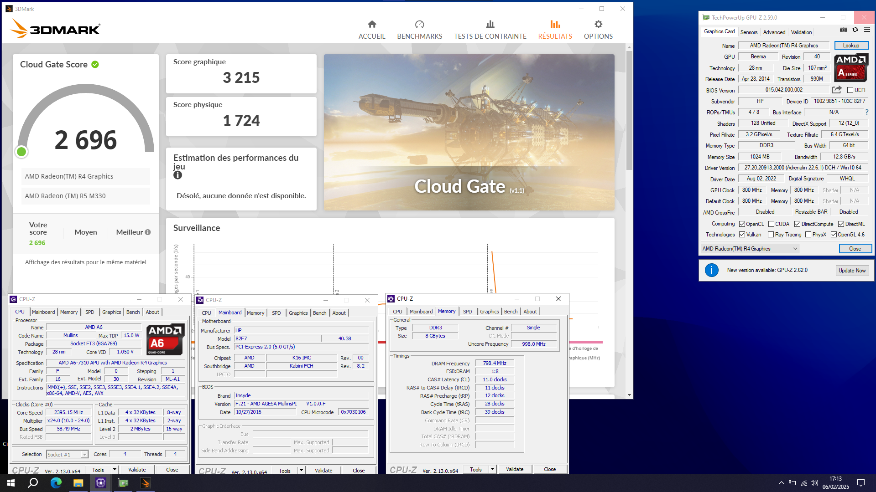Click the Cores value field in CPU-Z
876x492 pixels.
pos(125,454)
